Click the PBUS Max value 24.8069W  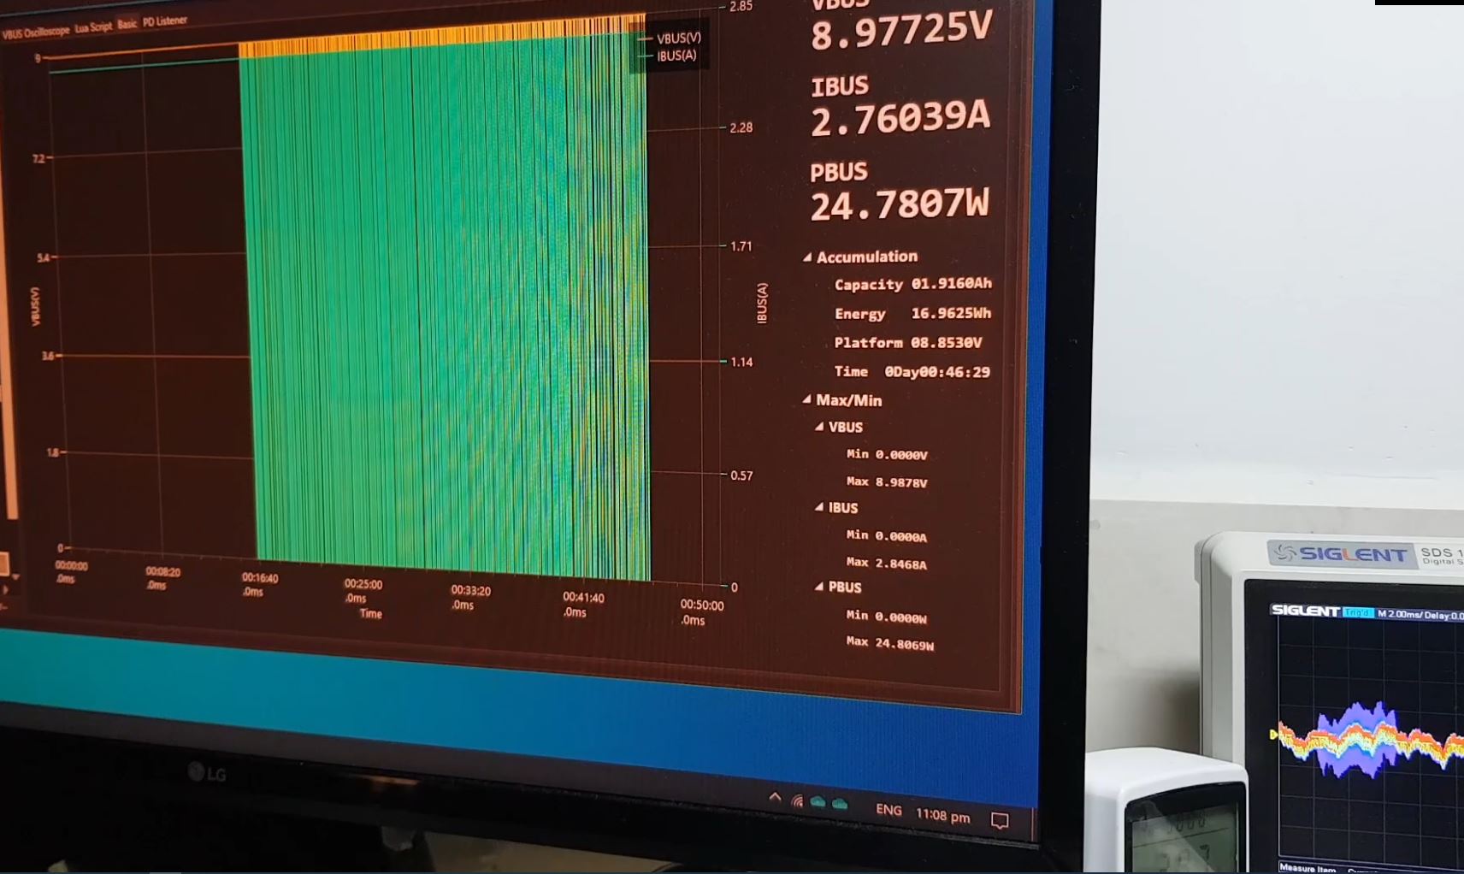coord(904,644)
